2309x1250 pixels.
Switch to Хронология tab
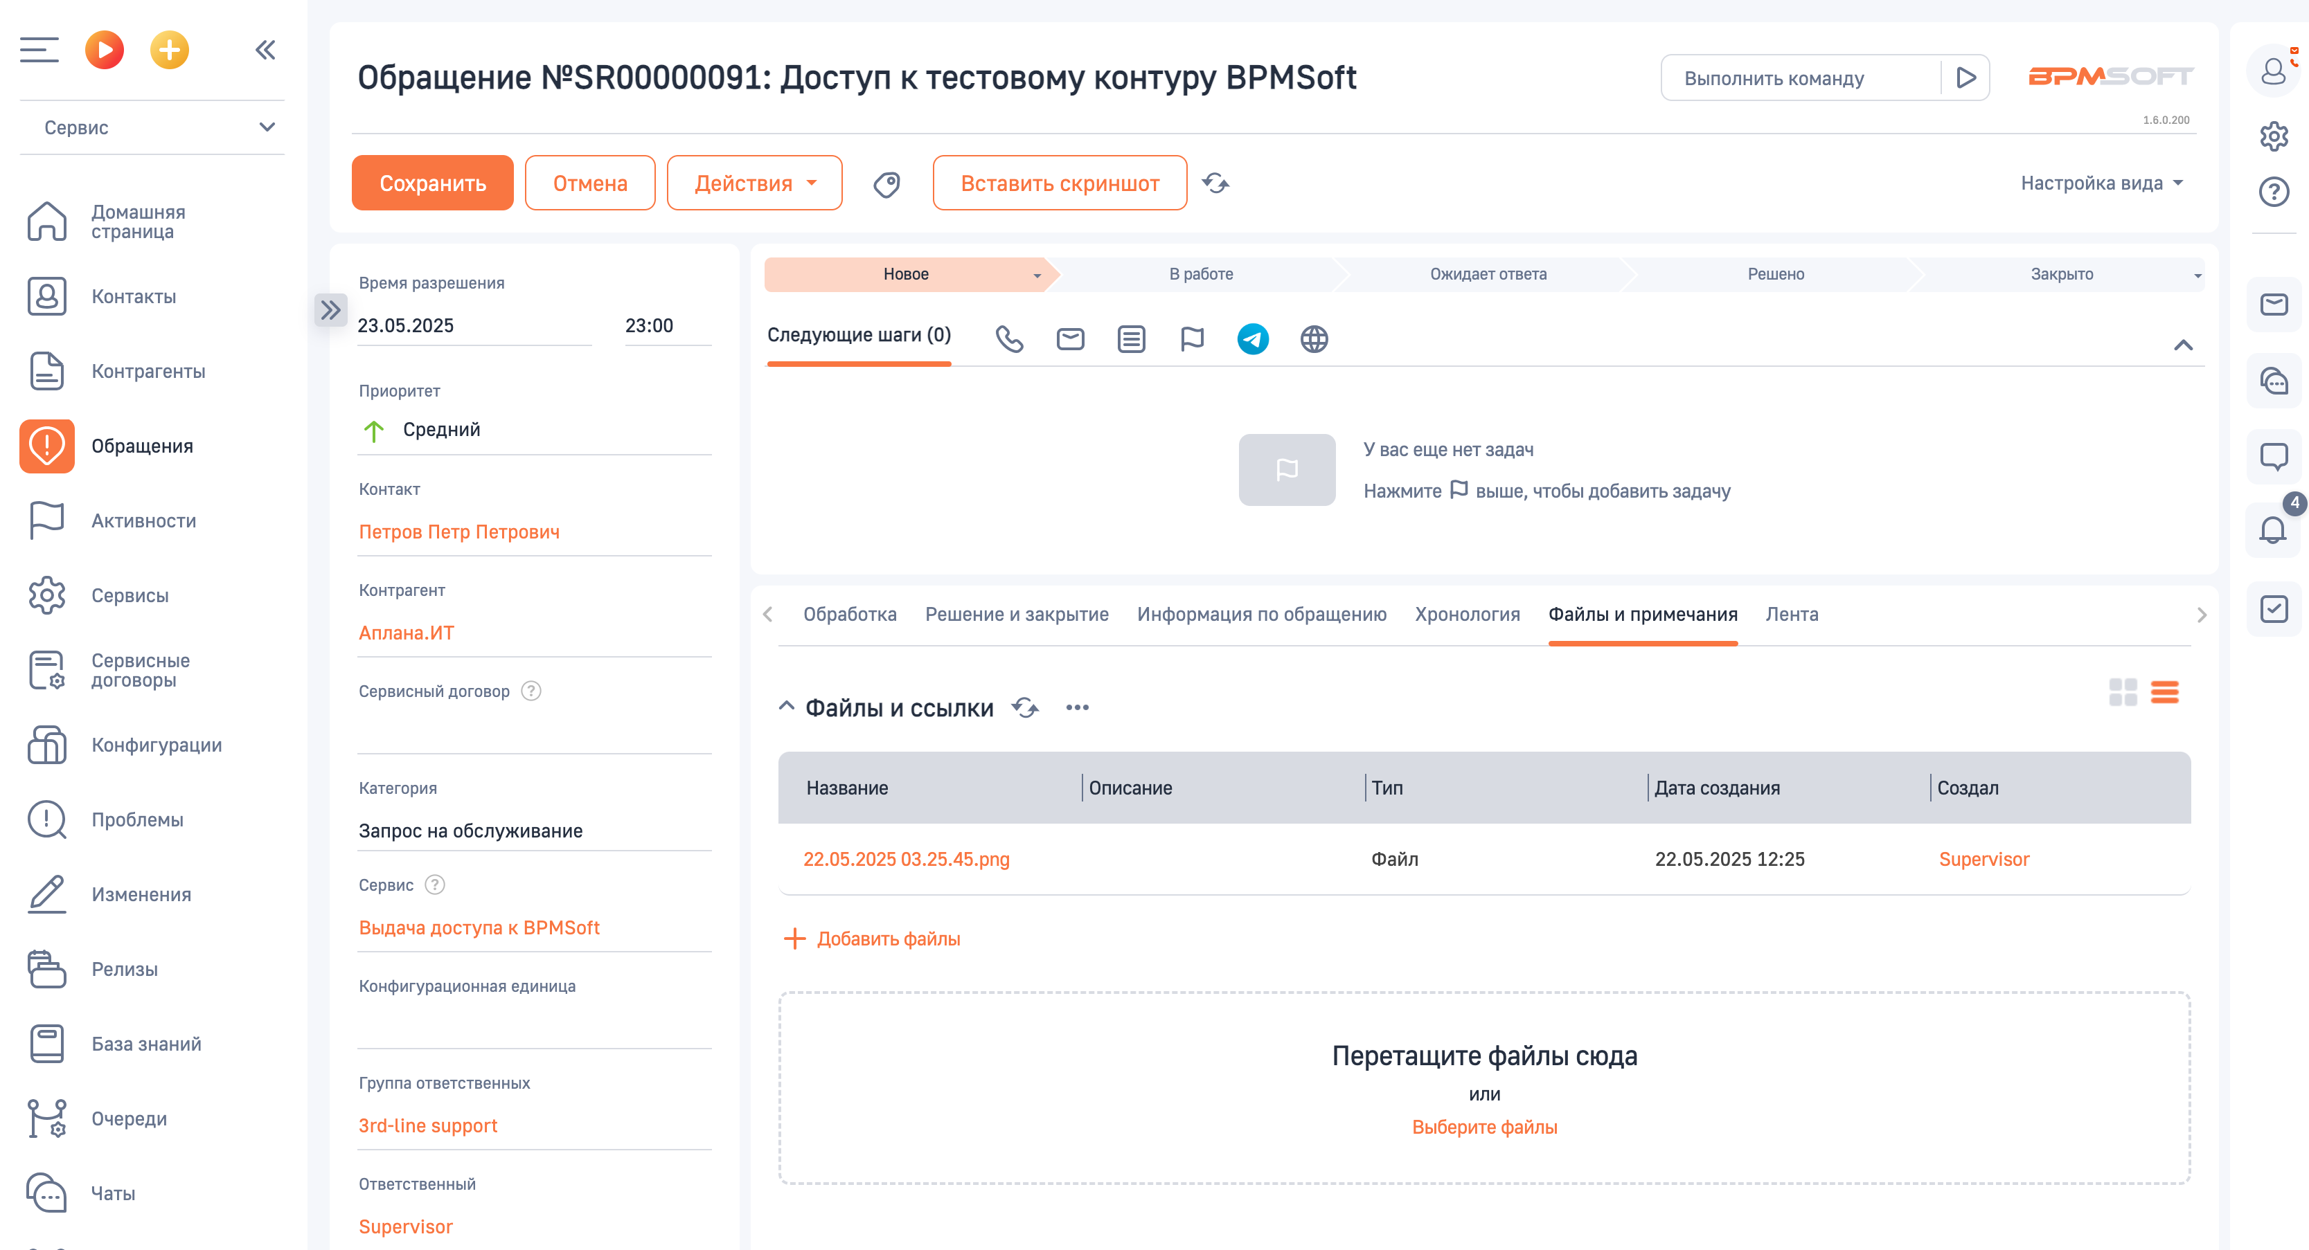point(1468,615)
